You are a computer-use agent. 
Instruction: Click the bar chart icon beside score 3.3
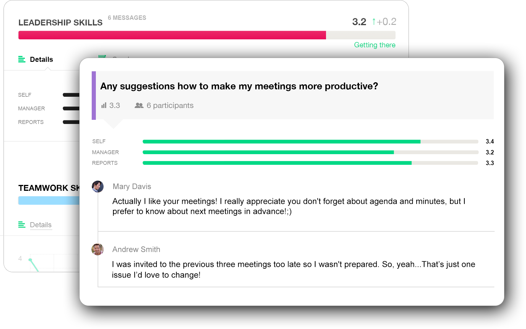pyautogui.click(x=104, y=105)
